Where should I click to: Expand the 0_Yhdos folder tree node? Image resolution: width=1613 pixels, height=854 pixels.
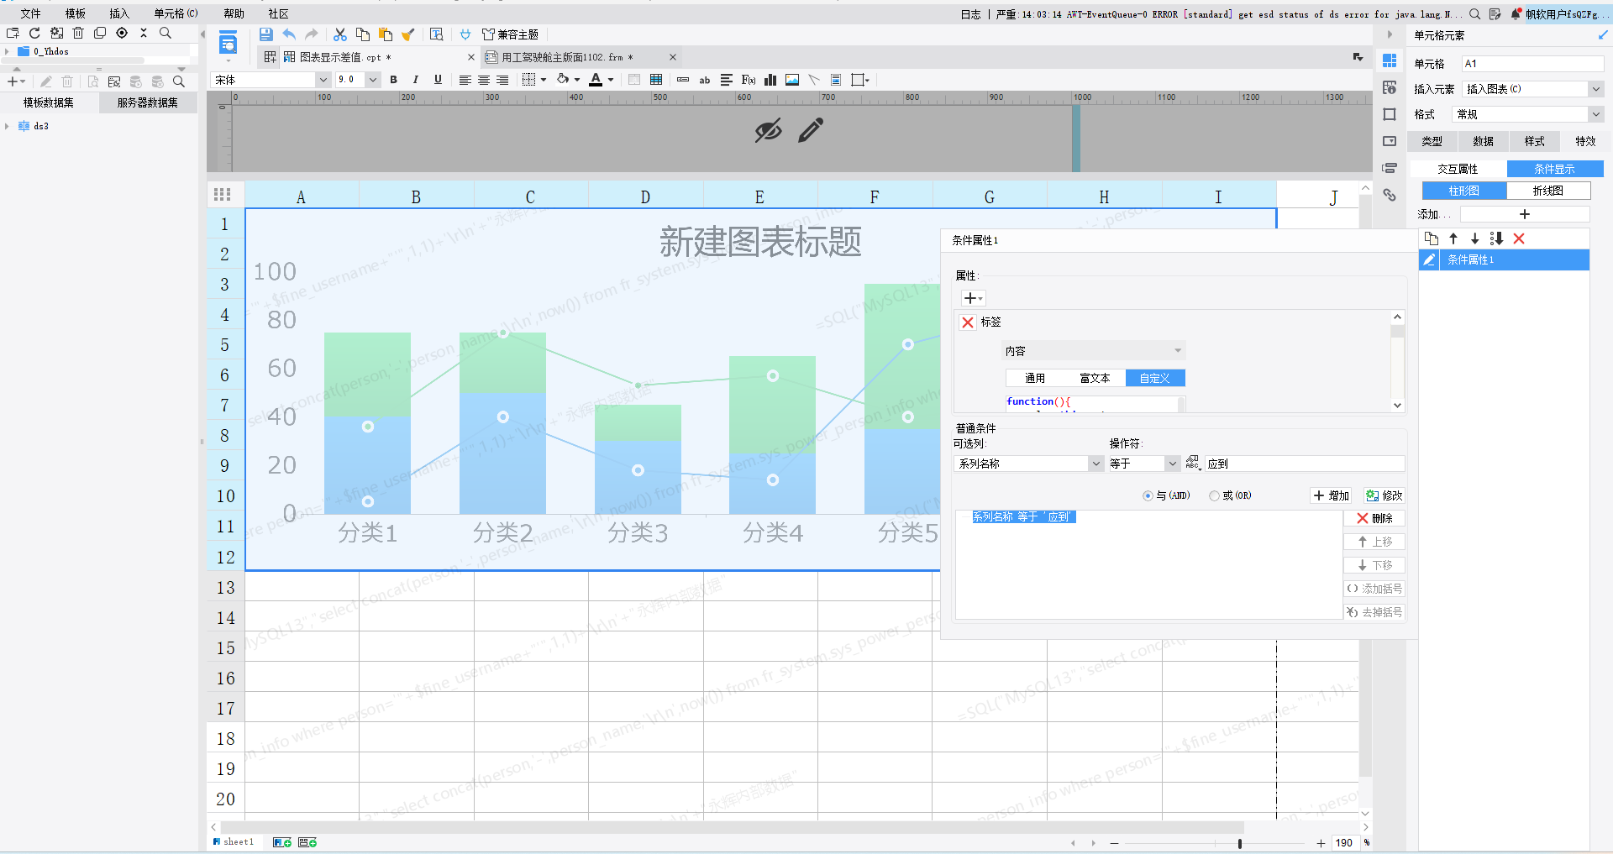[x=7, y=51]
